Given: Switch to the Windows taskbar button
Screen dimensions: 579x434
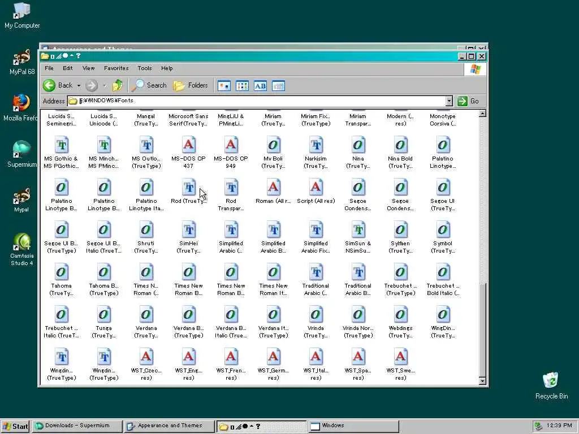Looking at the screenshot, I should pyautogui.click(x=353, y=426).
